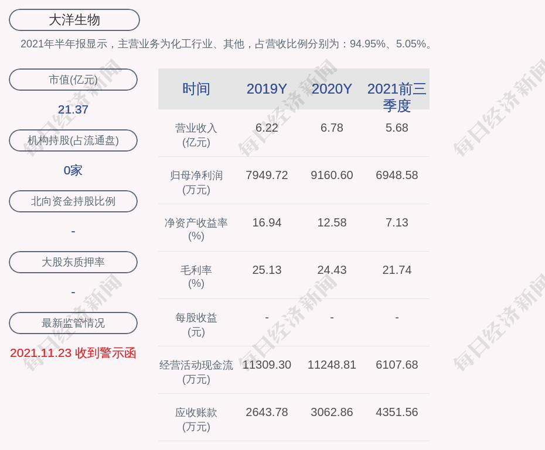Click the 大股东质押率 label
Viewport: 545px width, 450px height.
click(73, 262)
